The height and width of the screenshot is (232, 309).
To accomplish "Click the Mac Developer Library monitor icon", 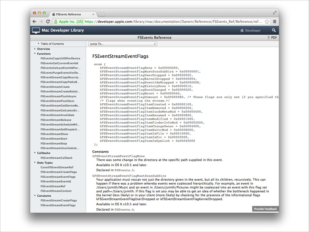I will pos(36,31).
